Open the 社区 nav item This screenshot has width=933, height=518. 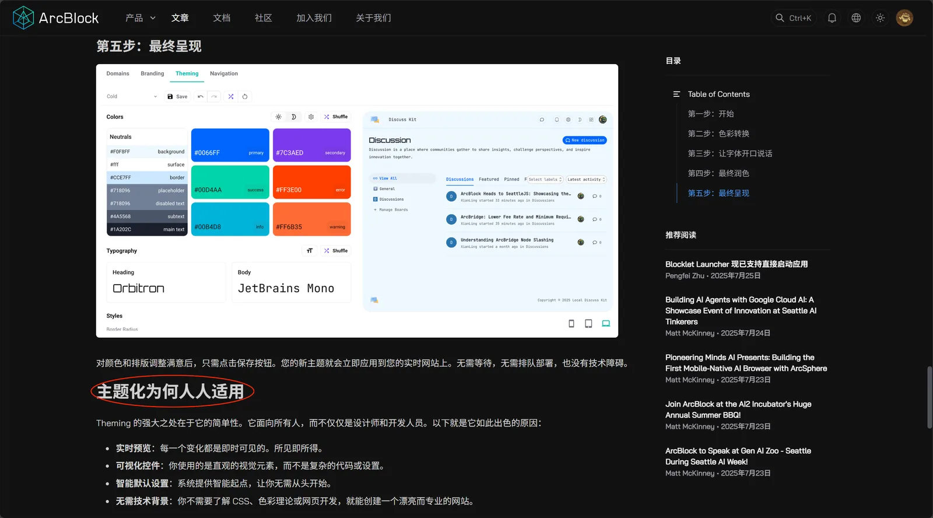point(264,18)
